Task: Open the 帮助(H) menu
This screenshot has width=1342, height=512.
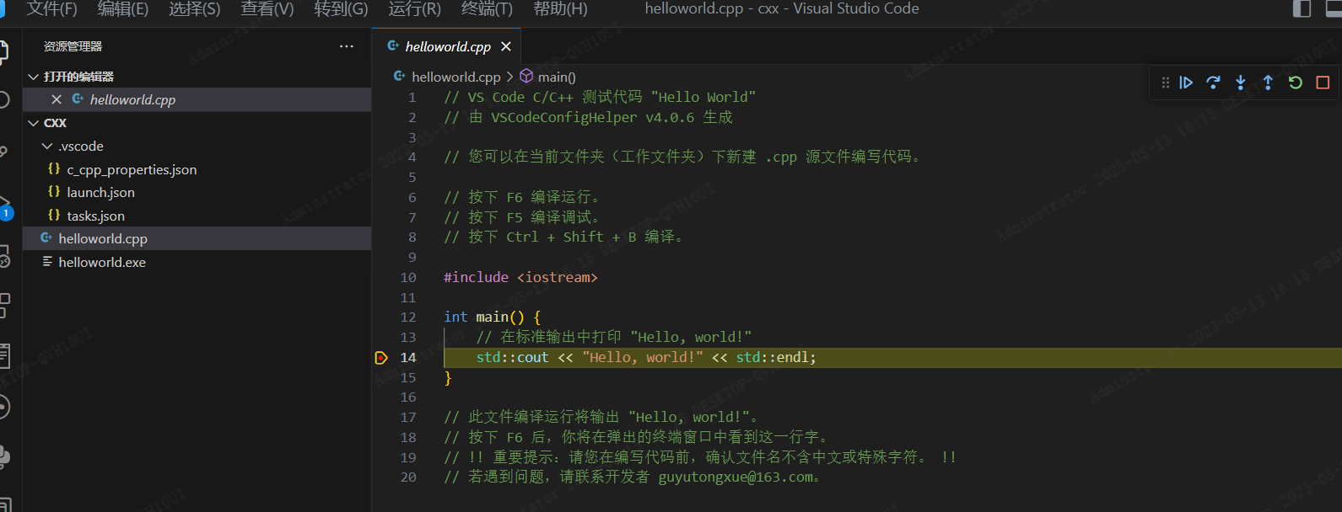Action: pyautogui.click(x=560, y=9)
